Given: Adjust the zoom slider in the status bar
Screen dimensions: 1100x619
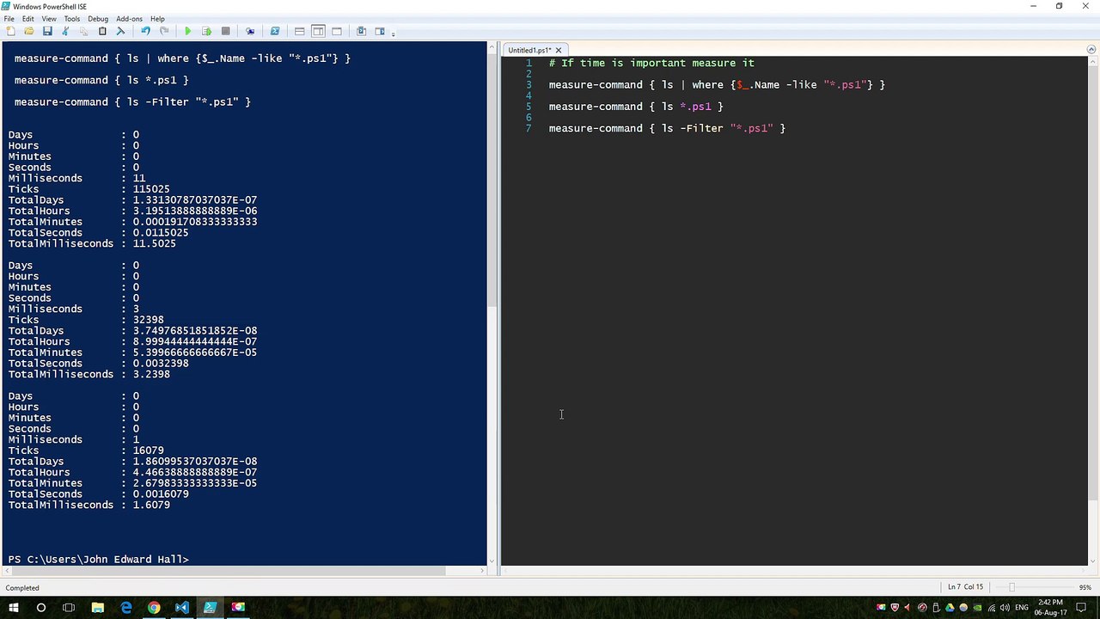Looking at the screenshot, I should point(1011,587).
